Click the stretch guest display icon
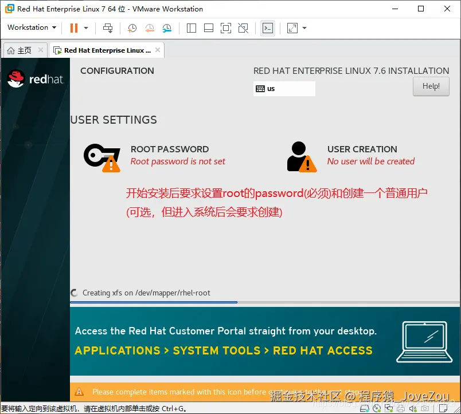 [292, 28]
